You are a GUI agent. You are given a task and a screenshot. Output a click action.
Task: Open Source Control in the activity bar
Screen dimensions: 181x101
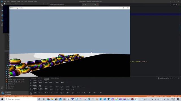pyautogui.click(x=2, y=15)
